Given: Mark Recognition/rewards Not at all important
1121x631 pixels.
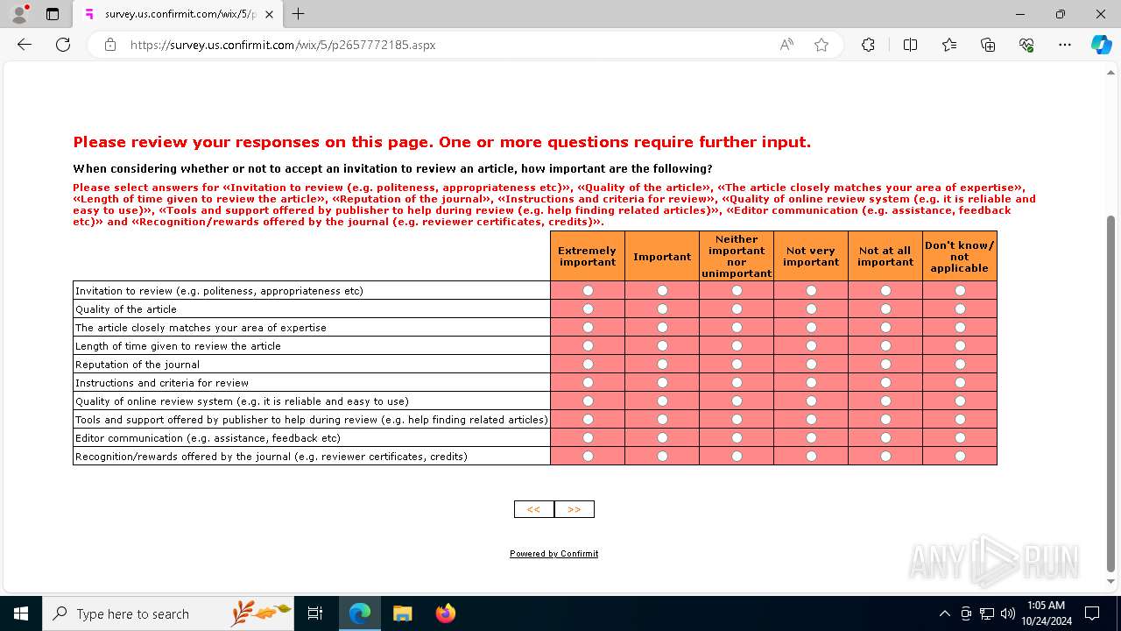Looking at the screenshot, I should [885, 456].
